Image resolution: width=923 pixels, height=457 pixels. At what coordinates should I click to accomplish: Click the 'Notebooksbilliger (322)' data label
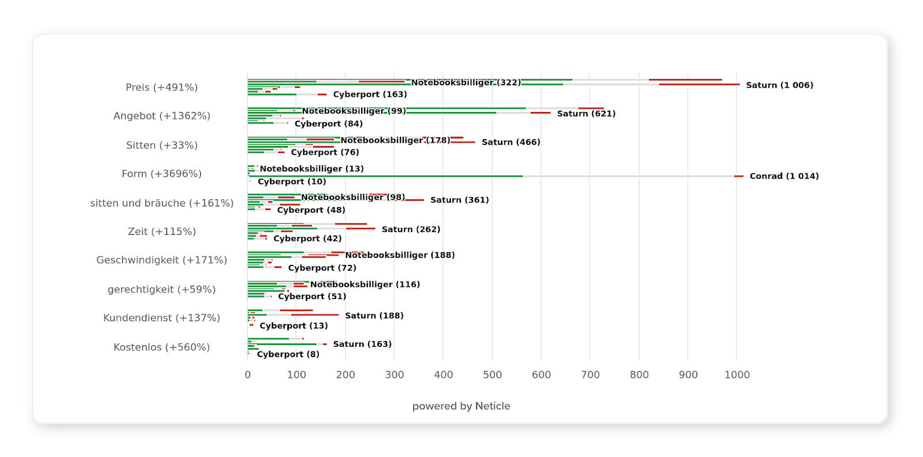pyautogui.click(x=466, y=83)
